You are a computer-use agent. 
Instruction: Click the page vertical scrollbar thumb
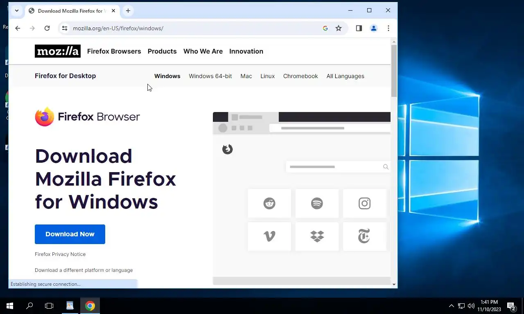pyautogui.click(x=394, y=71)
